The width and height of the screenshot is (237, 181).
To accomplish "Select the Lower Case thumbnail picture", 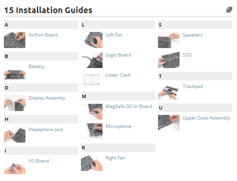I will click(x=92, y=80).
